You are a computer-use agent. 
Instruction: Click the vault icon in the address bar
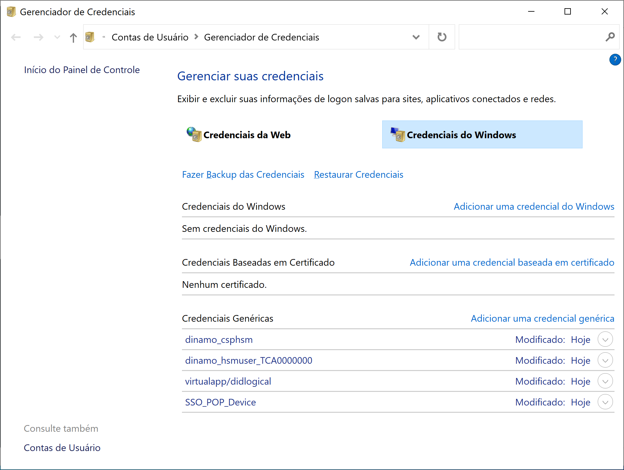point(90,37)
